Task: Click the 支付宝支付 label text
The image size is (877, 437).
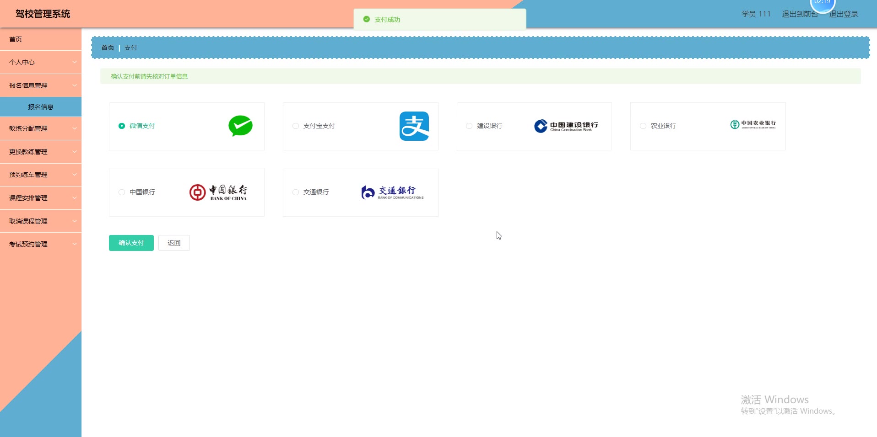Action: coord(319,126)
